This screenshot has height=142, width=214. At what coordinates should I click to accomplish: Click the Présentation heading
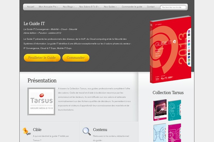pos(42,81)
